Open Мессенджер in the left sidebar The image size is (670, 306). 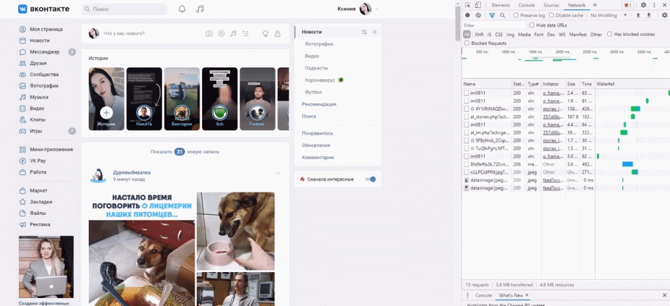click(x=44, y=52)
